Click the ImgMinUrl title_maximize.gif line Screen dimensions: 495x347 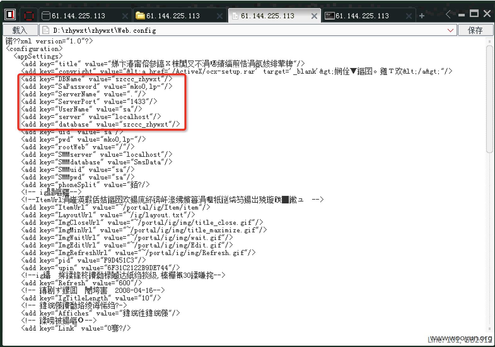click(144, 230)
